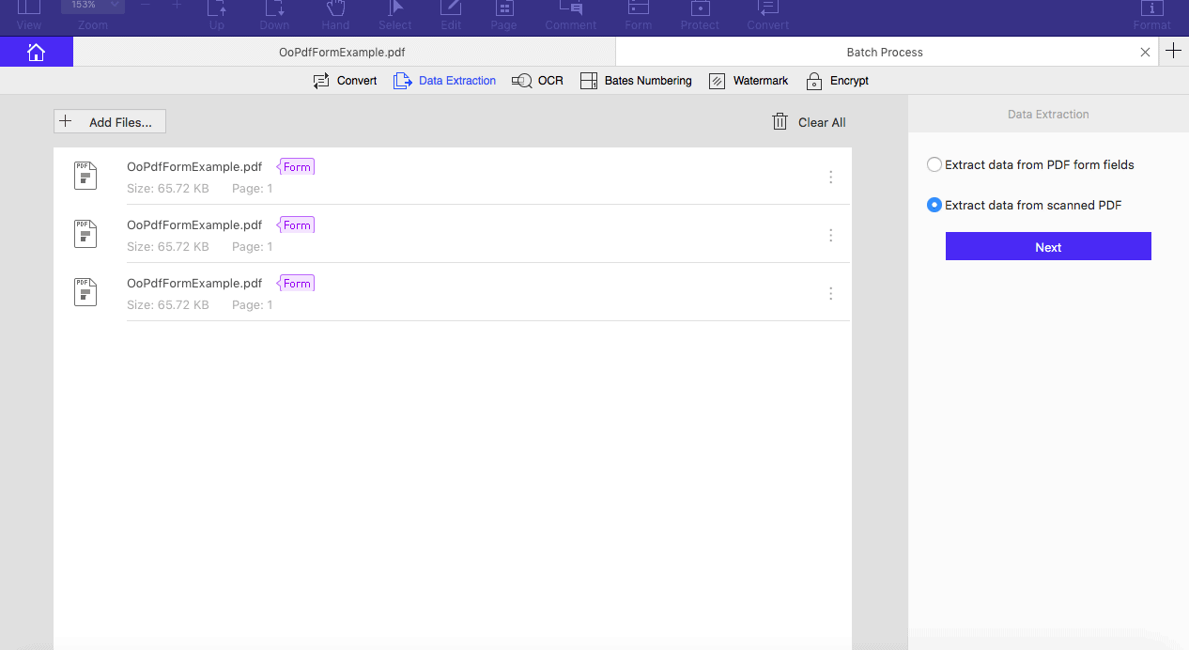Click the Add Files button
This screenshot has height=650, width=1189.
(x=109, y=121)
